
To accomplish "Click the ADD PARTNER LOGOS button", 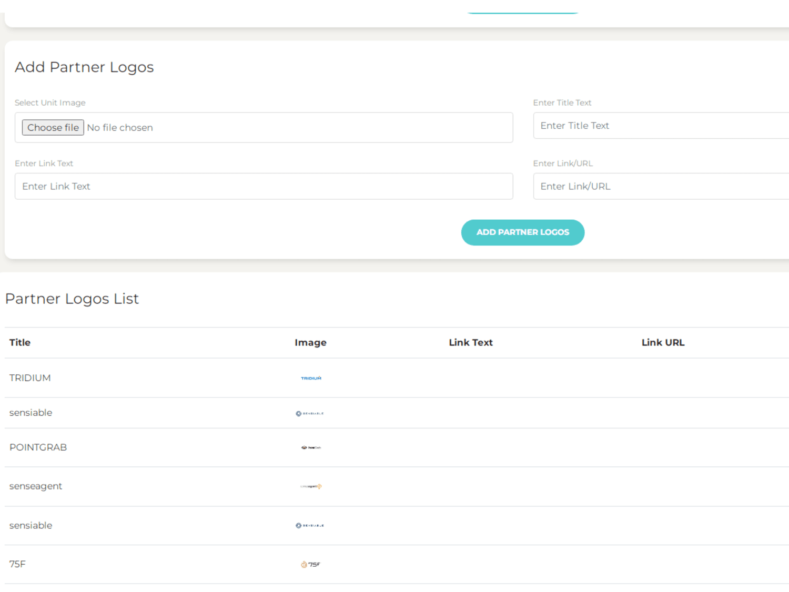I will tap(523, 232).
